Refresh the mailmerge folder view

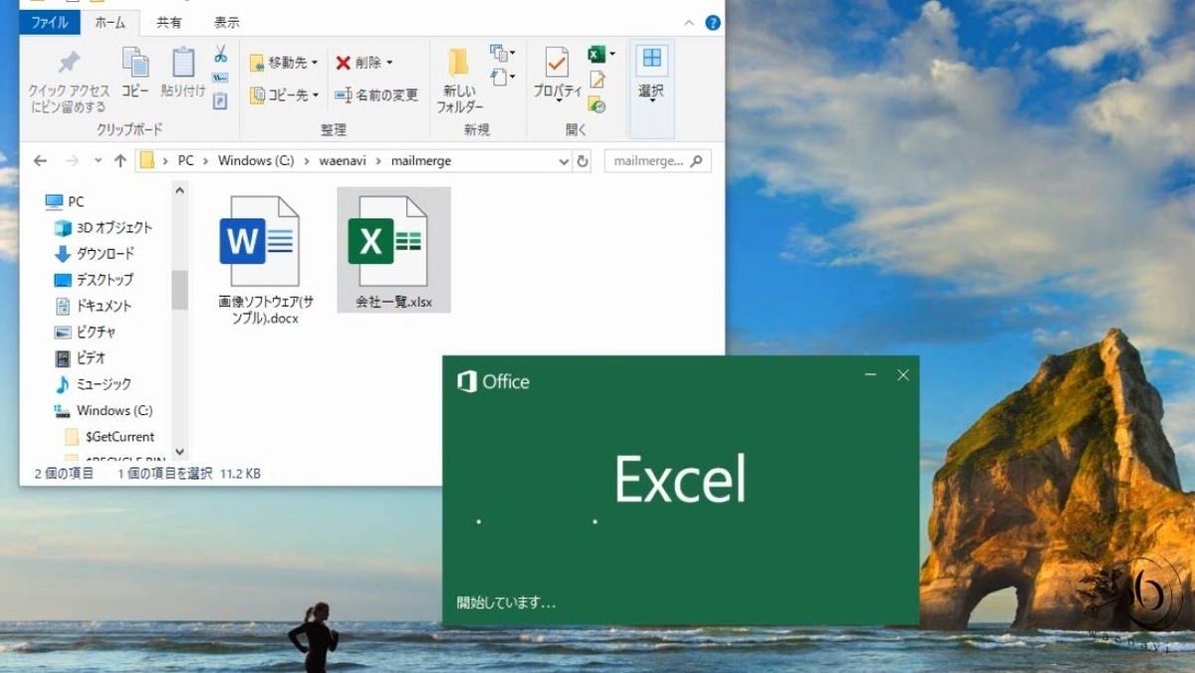582,160
